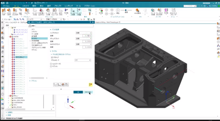
Task: Switch to the レンダリング ribbon tab
Action: pyautogui.click(x=69, y=6)
